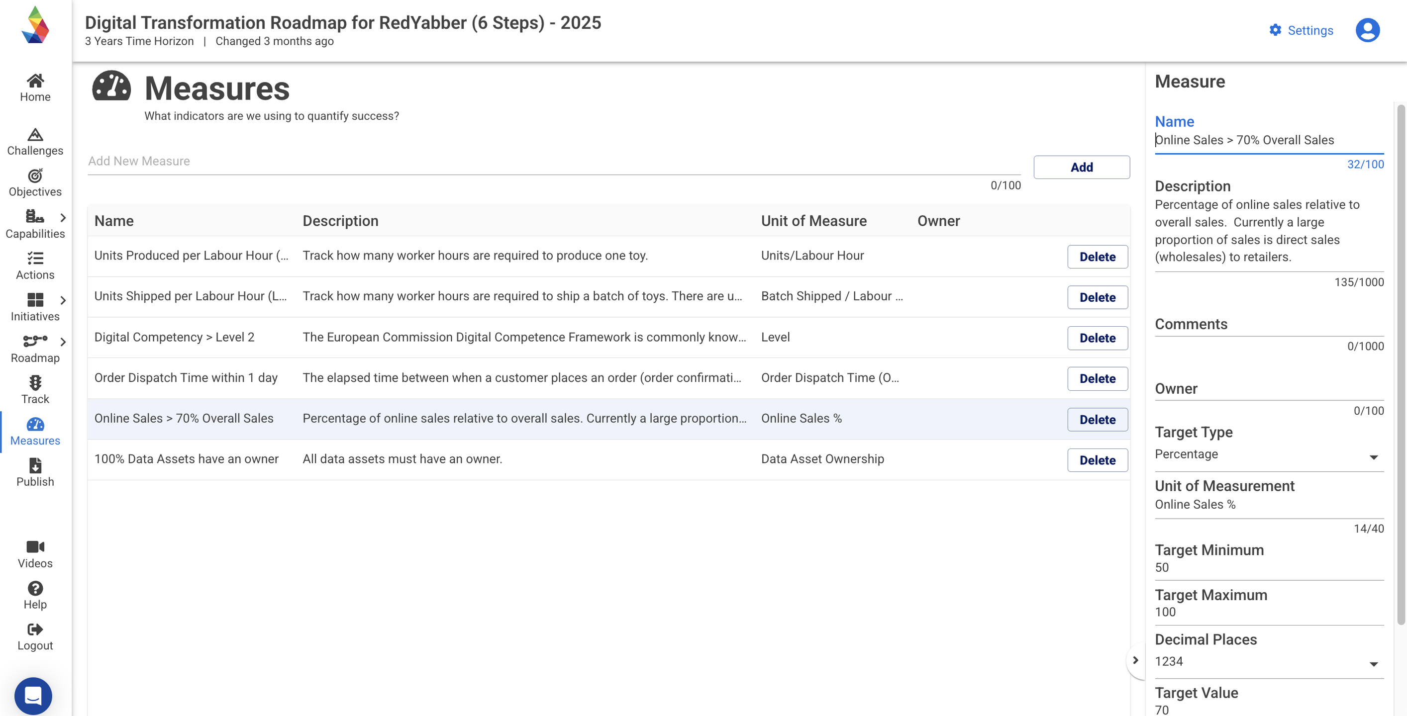Collapse the Measure side panel
The image size is (1407, 716).
click(1135, 660)
